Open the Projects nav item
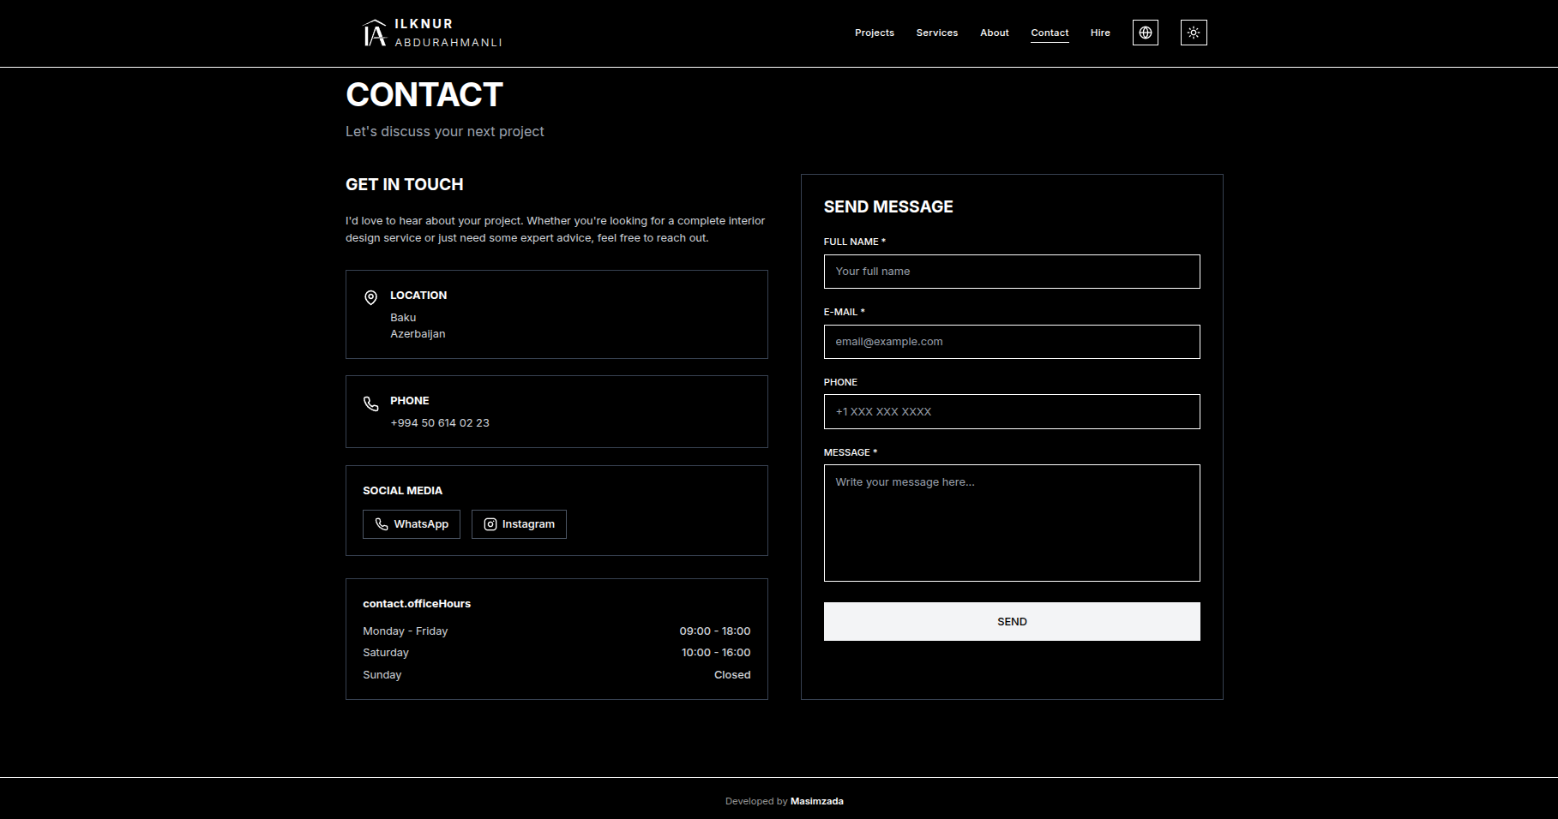 tap(874, 33)
